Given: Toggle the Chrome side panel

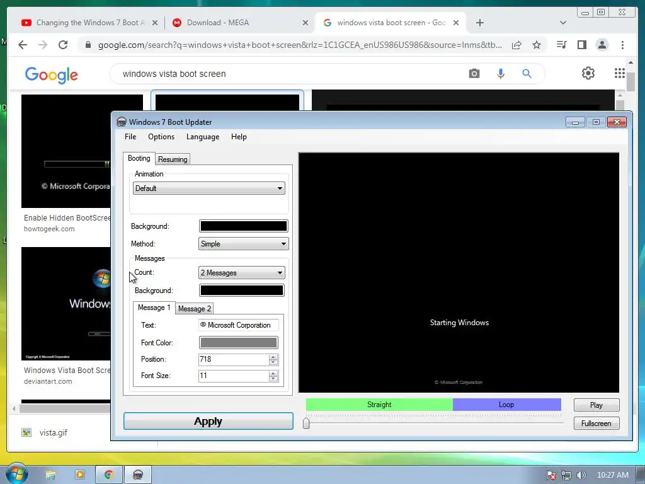Looking at the screenshot, I should pos(581,45).
